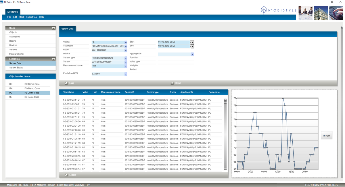Select the row with timestamp 1-6-2019 22:36:20
The width and height of the screenshot is (345, 187).
[143, 121]
